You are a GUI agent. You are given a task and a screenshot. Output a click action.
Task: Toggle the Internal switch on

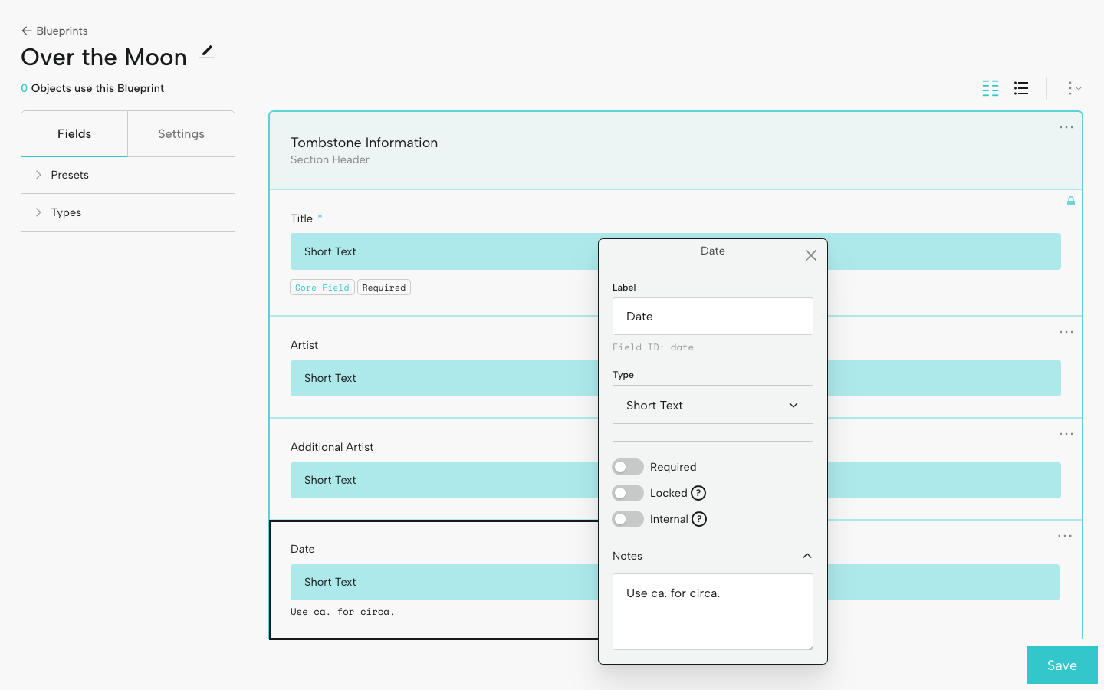tap(627, 519)
